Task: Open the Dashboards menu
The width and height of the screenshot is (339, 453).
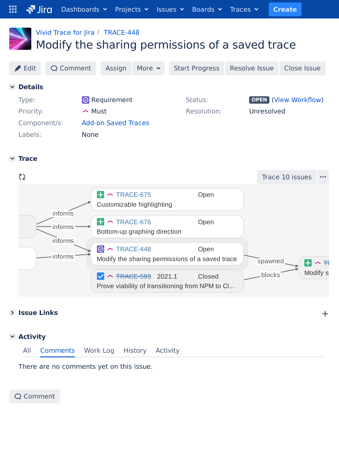Action: [x=84, y=10]
